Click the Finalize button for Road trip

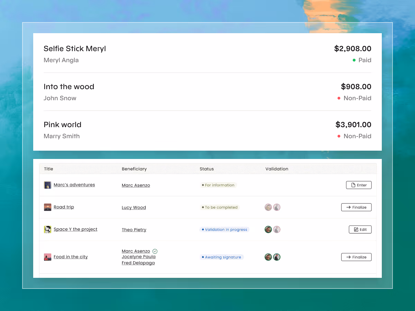(357, 207)
